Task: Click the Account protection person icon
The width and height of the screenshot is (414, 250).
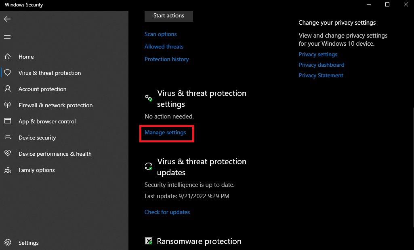Action: click(8, 89)
